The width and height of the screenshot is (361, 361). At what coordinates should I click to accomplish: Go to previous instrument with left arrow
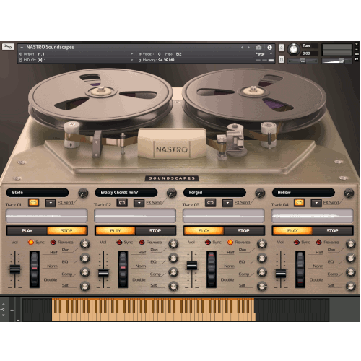(x=242, y=48)
